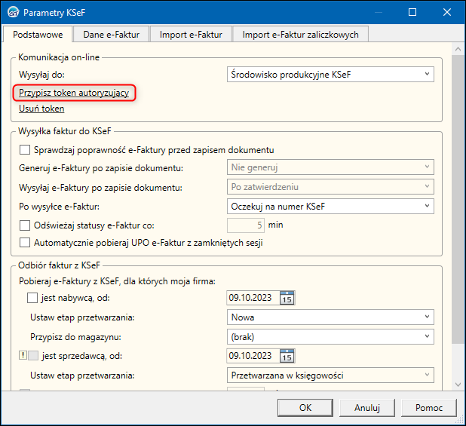Enable 'Sprawdzaj poprawność e-Faktury' checkbox
The height and width of the screenshot is (426, 466).
[25, 149]
